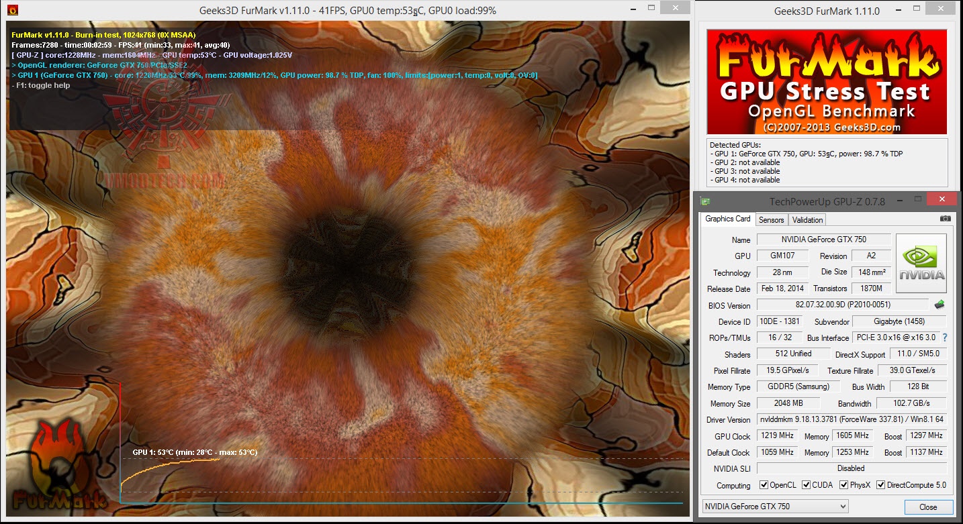Uncheck the OpenCL computing checkbox
The image size is (963, 524).
point(764,485)
